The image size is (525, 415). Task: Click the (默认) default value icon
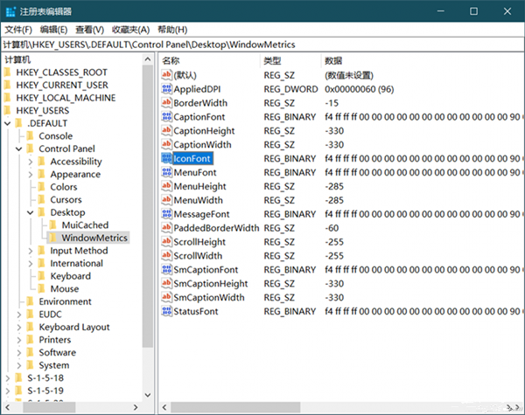point(167,75)
